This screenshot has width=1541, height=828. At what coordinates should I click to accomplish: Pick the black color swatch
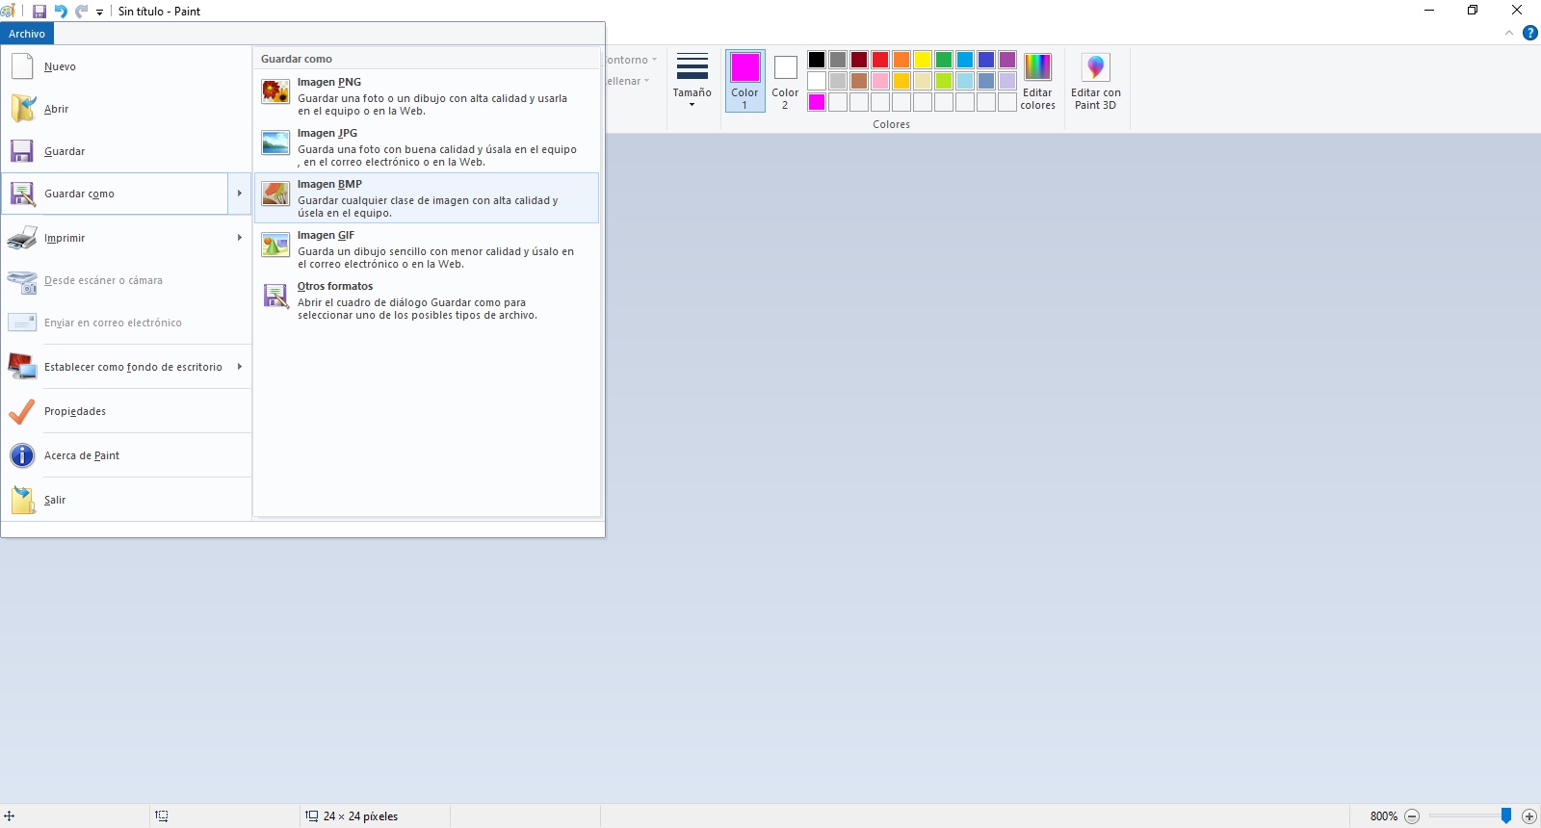817,60
